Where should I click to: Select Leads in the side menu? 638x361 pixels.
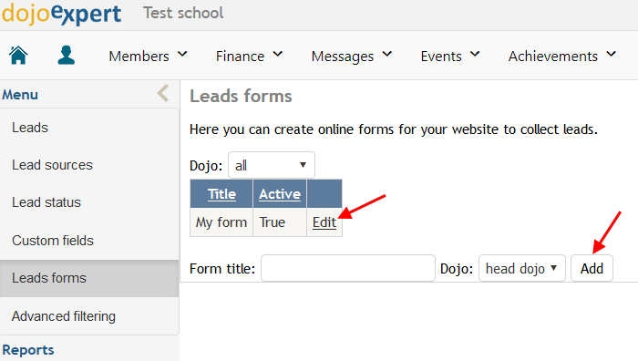[89, 128]
